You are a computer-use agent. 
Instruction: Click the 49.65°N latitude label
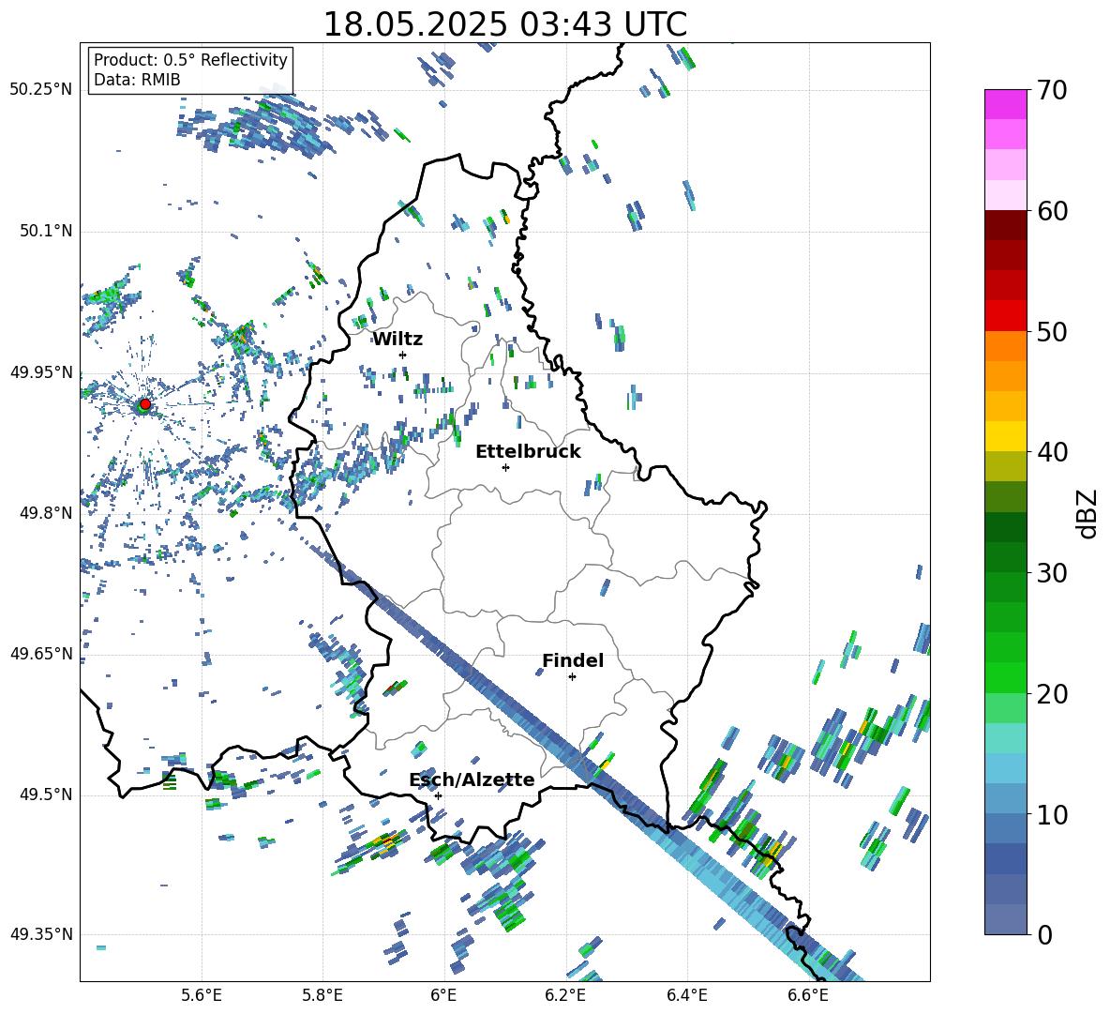[x=41, y=653]
